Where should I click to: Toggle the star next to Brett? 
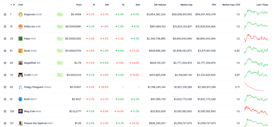pos(5,99)
